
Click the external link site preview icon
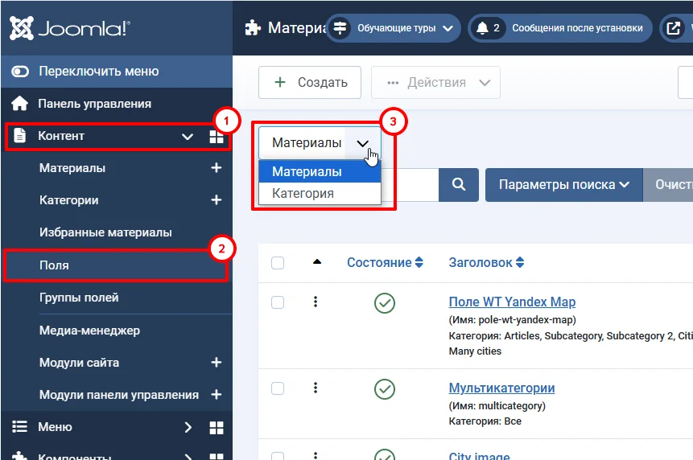673,28
